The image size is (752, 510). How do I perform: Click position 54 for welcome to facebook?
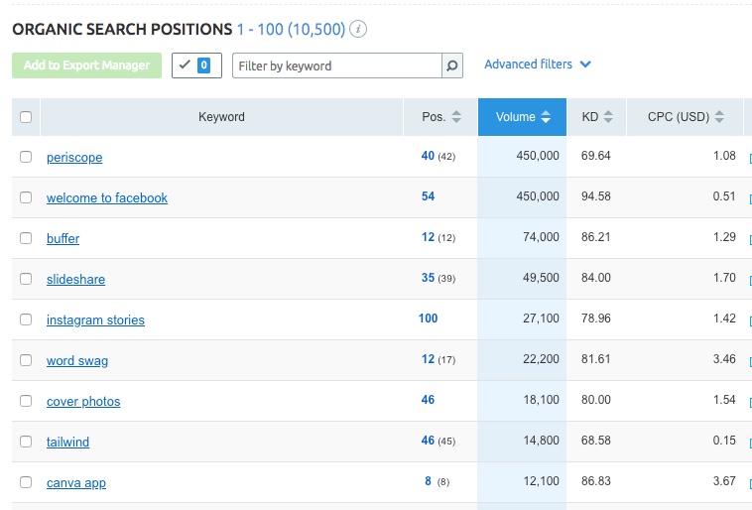coord(428,196)
